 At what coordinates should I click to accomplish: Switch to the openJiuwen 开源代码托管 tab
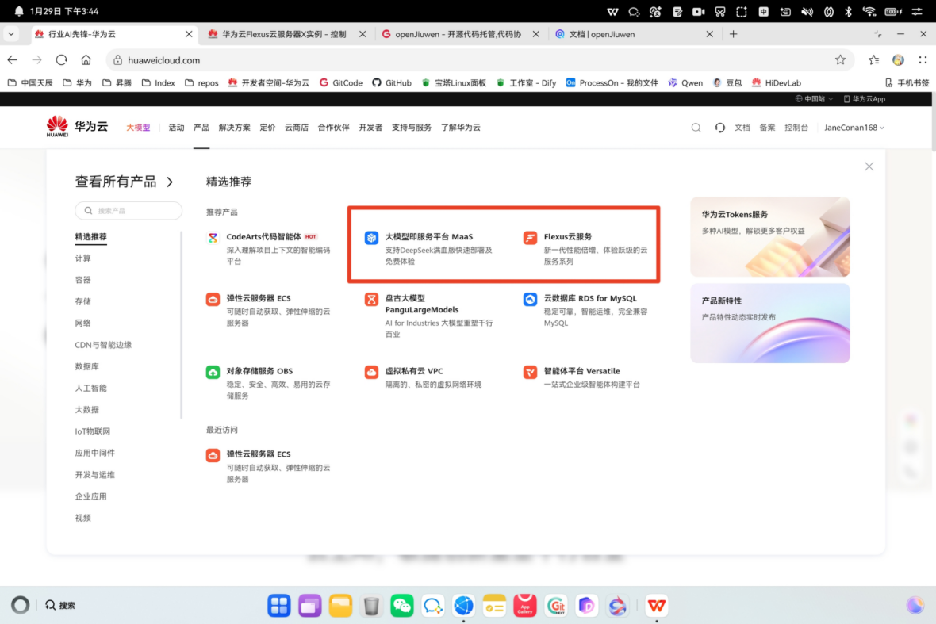(x=459, y=34)
